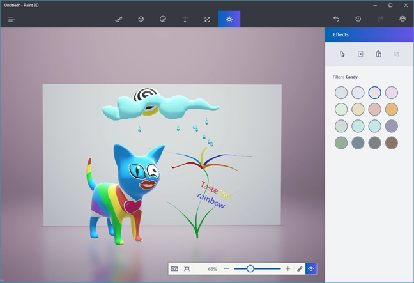Choose the Select arrow tool

click(342, 54)
